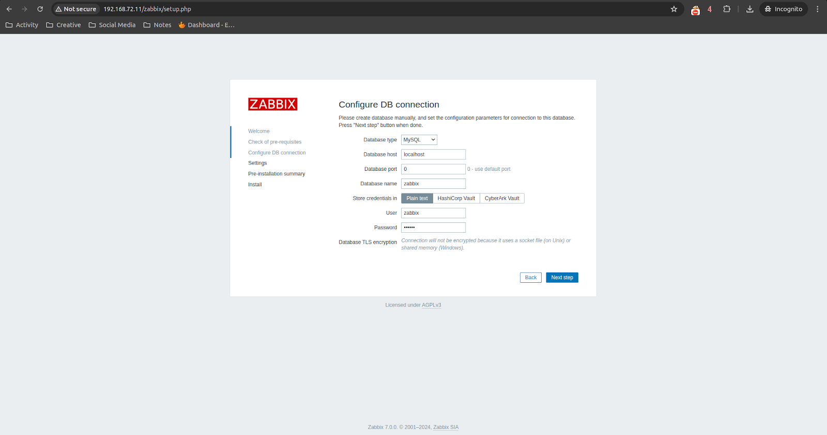The height and width of the screenshot is (435, 827).
Task: Select HashiCorp Vault credentials storage
Action: pos(456,198)
